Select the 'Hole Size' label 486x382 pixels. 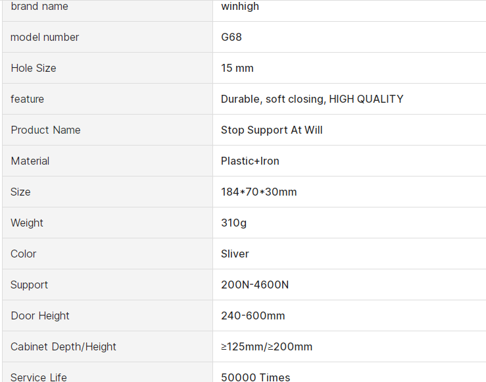[34, 68]
